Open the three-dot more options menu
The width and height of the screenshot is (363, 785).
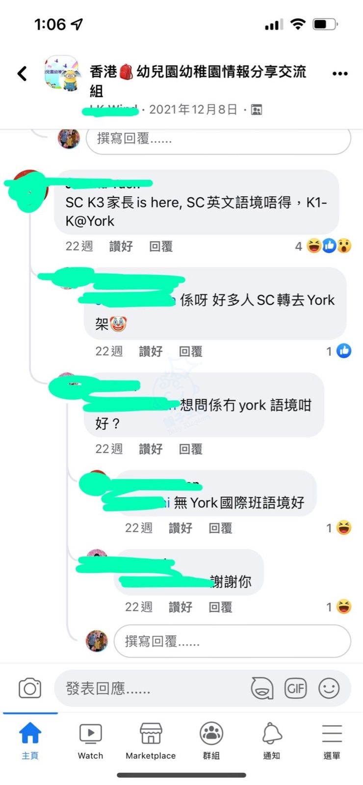(x=340, y=74)
